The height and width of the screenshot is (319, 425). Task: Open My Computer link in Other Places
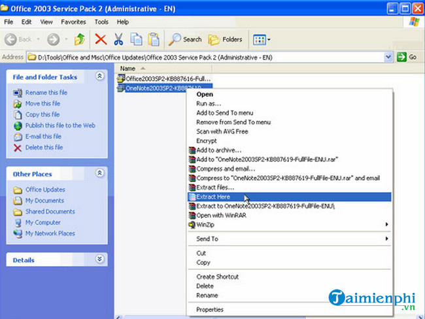tap(43, 222)
